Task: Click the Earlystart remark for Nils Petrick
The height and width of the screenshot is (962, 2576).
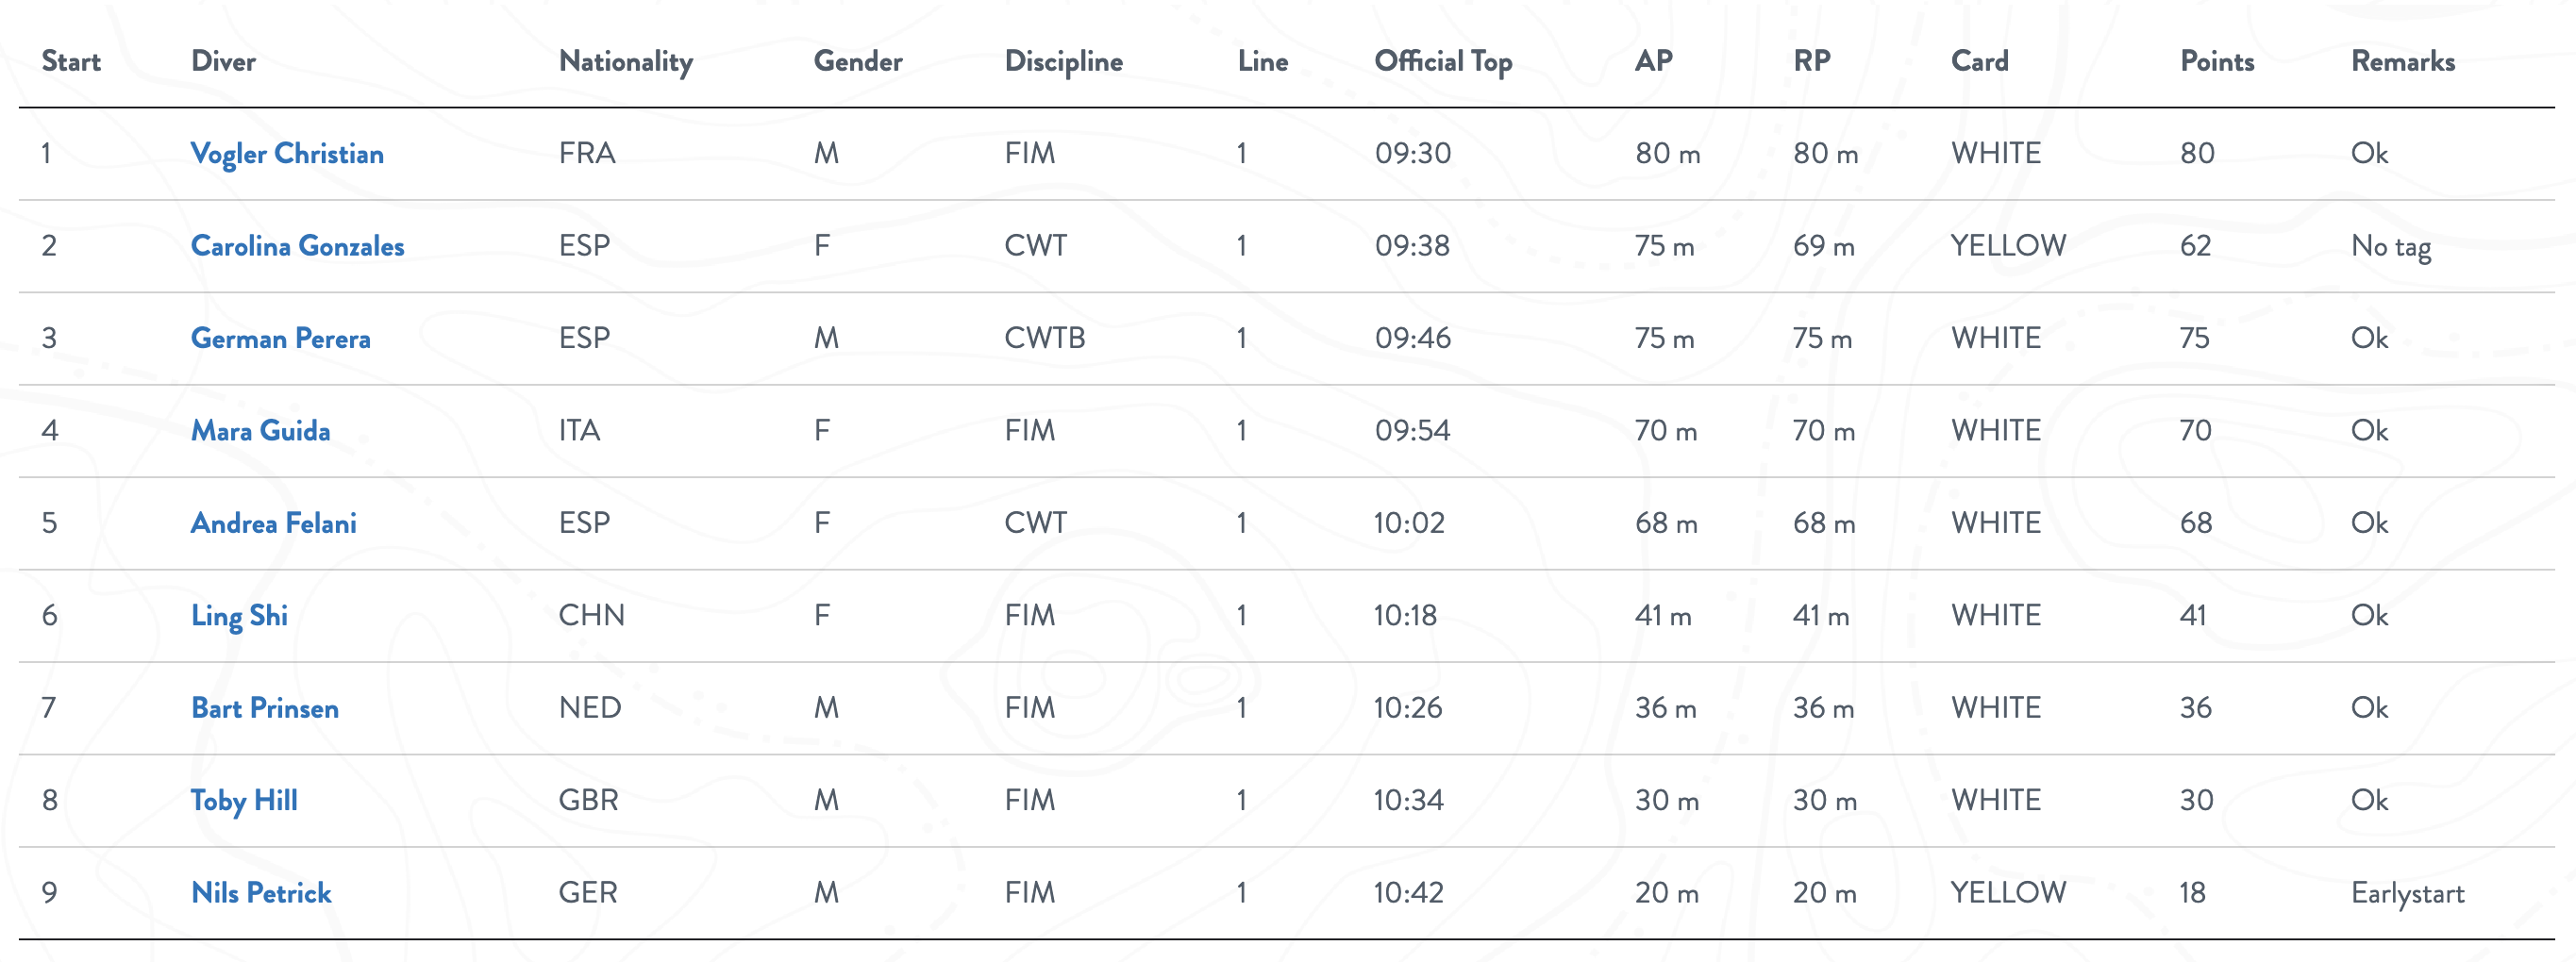Action: [2407, 893]
